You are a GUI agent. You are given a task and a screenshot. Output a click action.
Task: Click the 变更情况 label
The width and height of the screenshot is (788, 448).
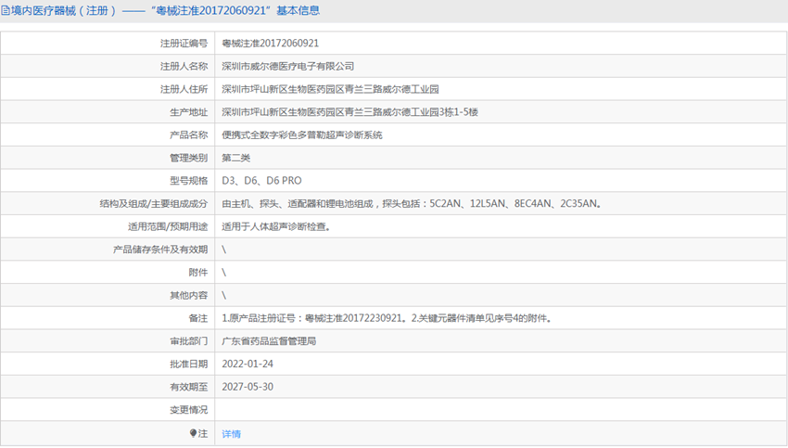point(188,410)
